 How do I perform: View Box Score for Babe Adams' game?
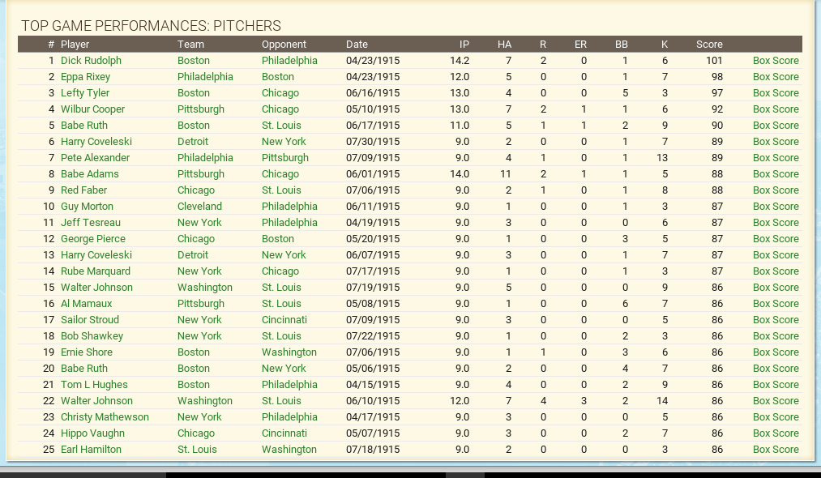[775, 174]
